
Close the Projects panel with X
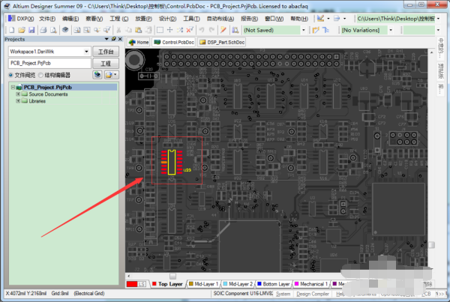point(120,39)
